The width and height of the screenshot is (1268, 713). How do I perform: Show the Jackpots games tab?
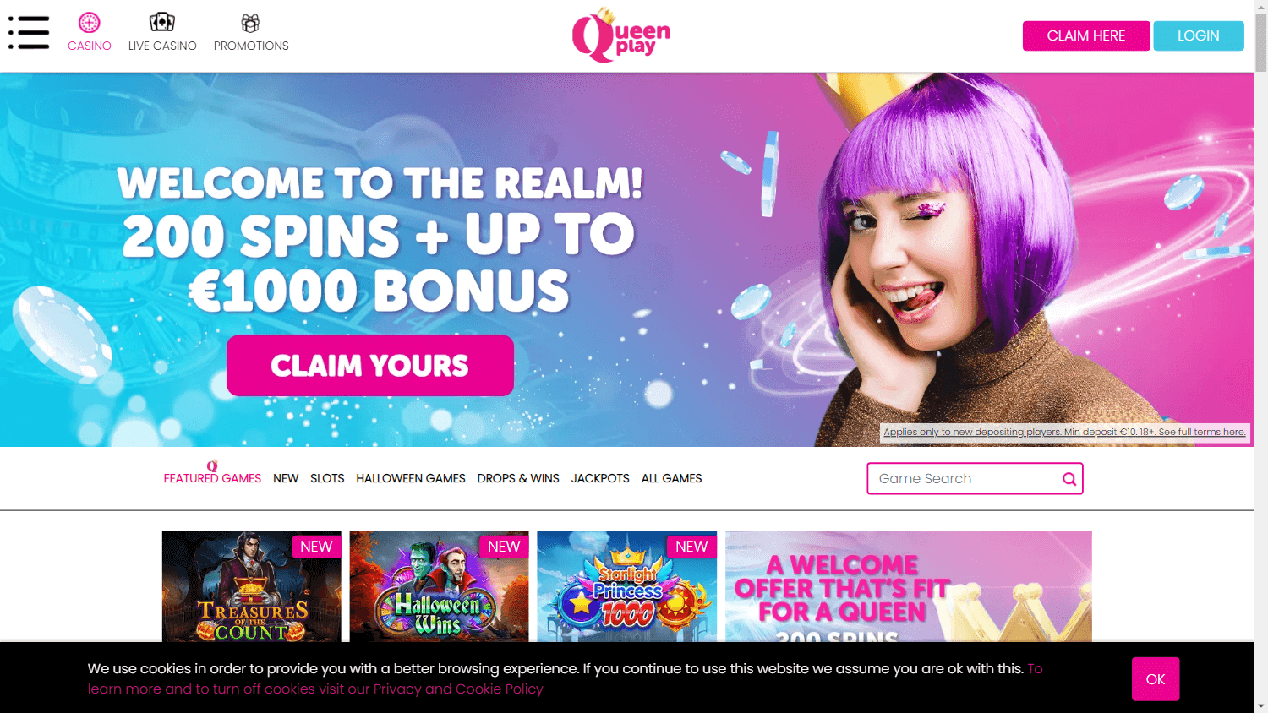click(600, 478)
